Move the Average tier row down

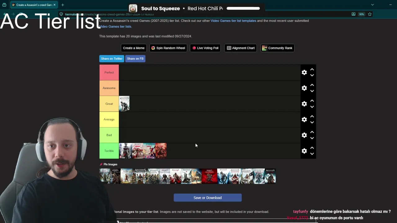tap(312, 122)
